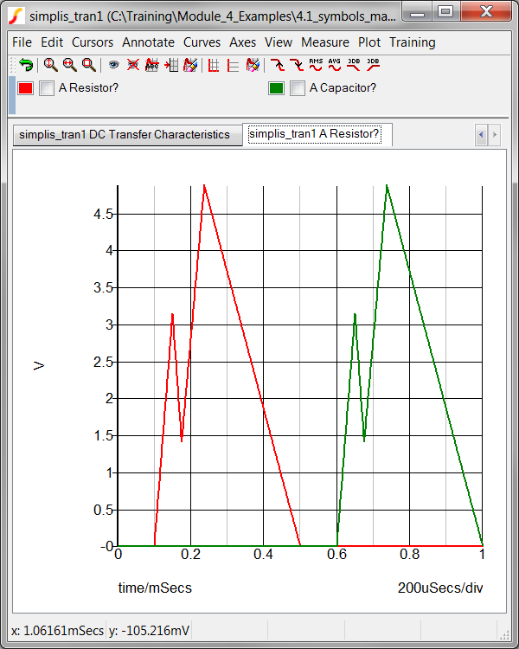The width and height of the screenshot is (519, 649).
Task: Click the ABC text annotation icon
Action: (151, 65)
